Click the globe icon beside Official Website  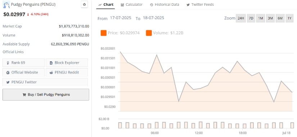point(8,72)
